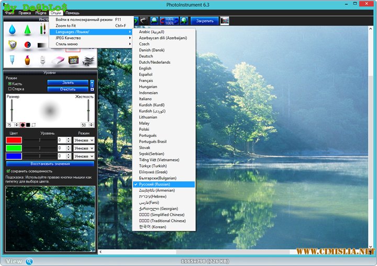Select the blue water drop Blur tool
This screenshot has width=377, height=266.
(12, 30)
